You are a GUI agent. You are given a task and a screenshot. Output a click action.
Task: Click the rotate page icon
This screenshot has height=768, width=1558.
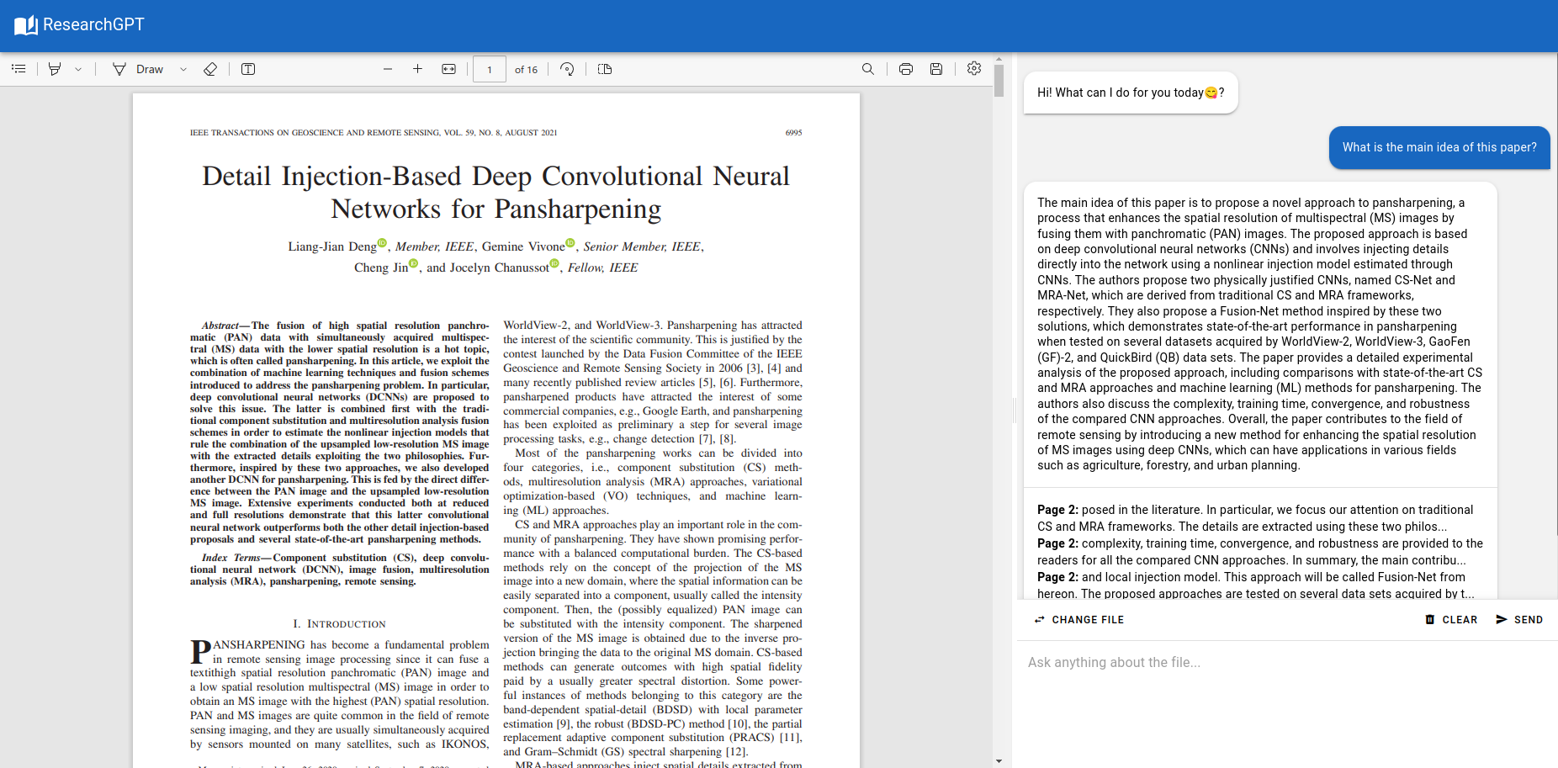click(567, 69)
